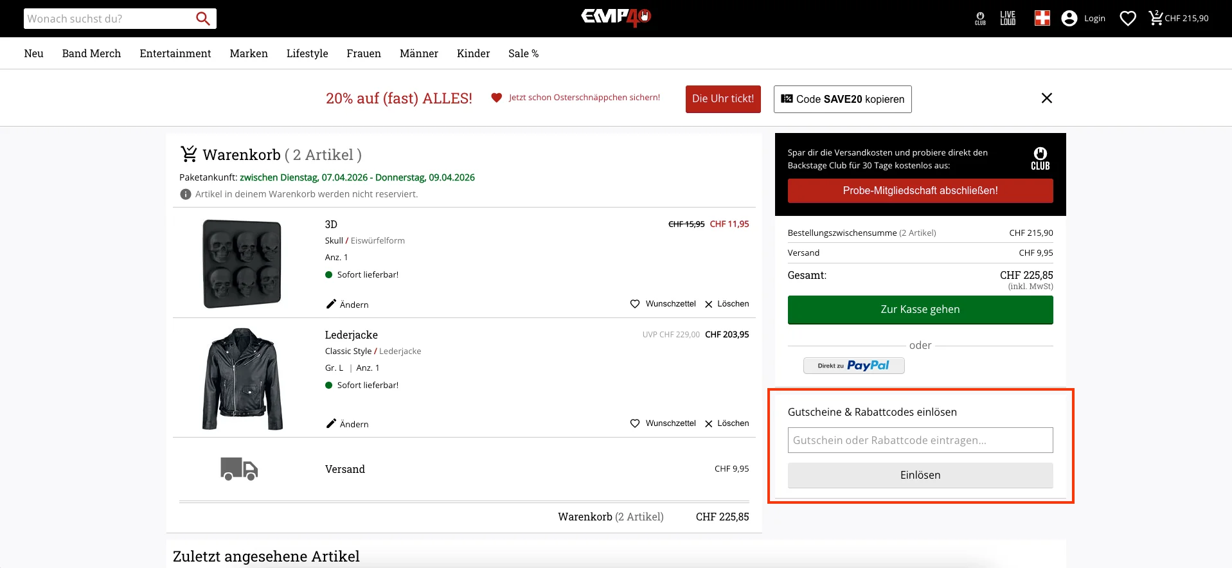
Task: Open the Marken menu
Action: click(x=249, y=53)
